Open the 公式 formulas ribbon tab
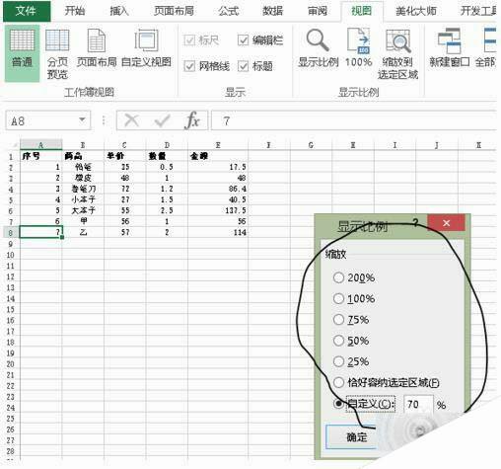This screenshot has width=501, height=469. coord(229,11)
